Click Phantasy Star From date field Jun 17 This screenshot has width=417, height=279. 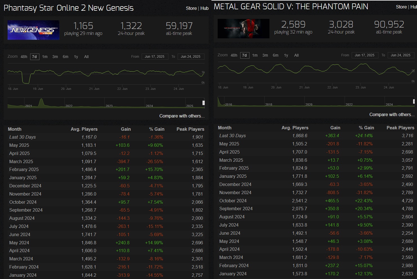click(155, 57)
